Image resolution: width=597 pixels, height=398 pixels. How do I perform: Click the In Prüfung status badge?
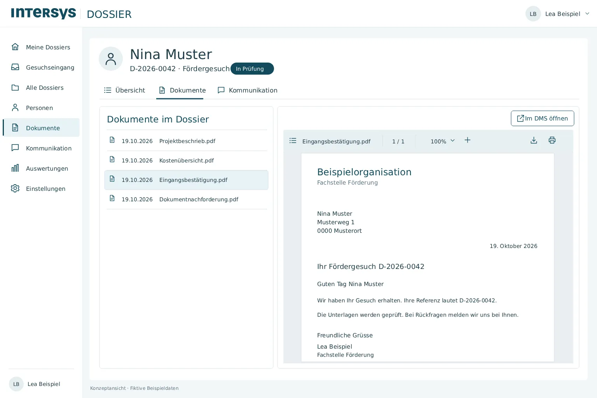[x=252, y=69]
